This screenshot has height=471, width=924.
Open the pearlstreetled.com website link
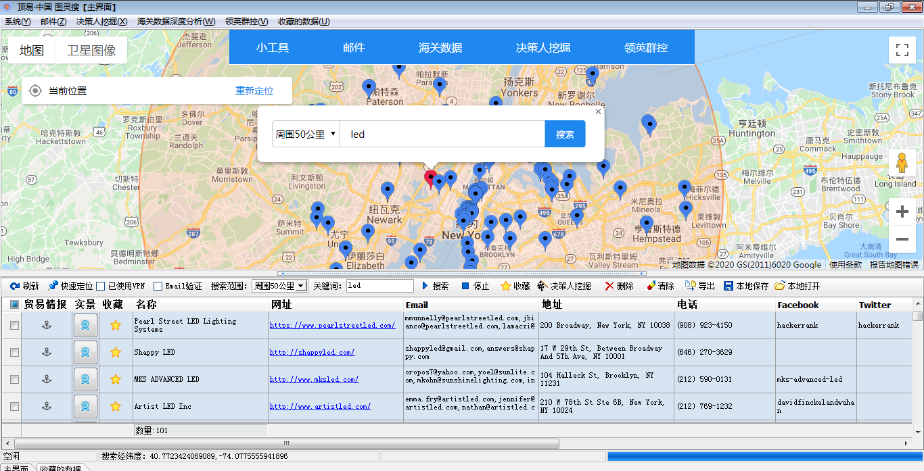pyautogui.click(x=332, y=325)
